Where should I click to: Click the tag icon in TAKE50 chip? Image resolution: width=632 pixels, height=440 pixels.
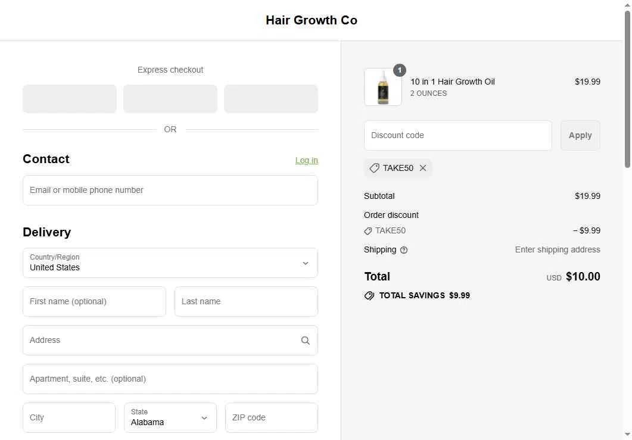[x=374, y=168]
